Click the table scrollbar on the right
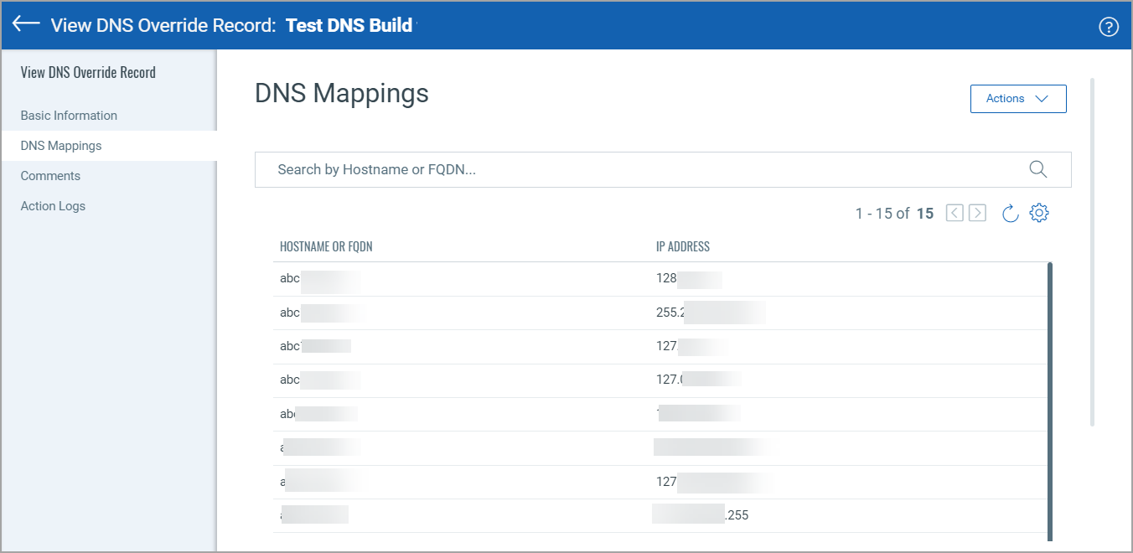The image size is (1133, 553). [1048, 394]
